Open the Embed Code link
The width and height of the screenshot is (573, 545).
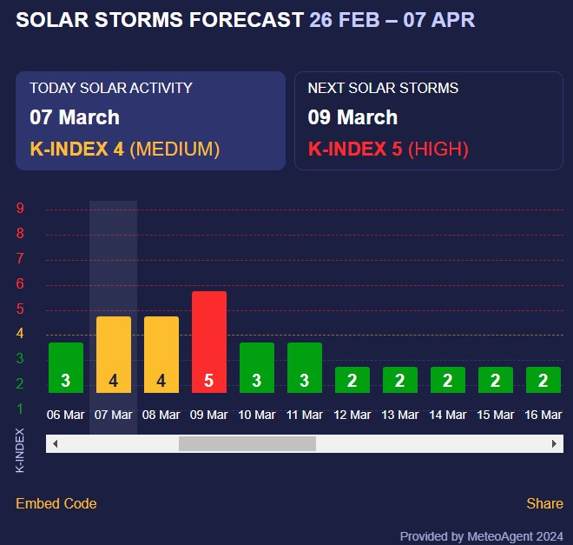click(x=56, y=503)
